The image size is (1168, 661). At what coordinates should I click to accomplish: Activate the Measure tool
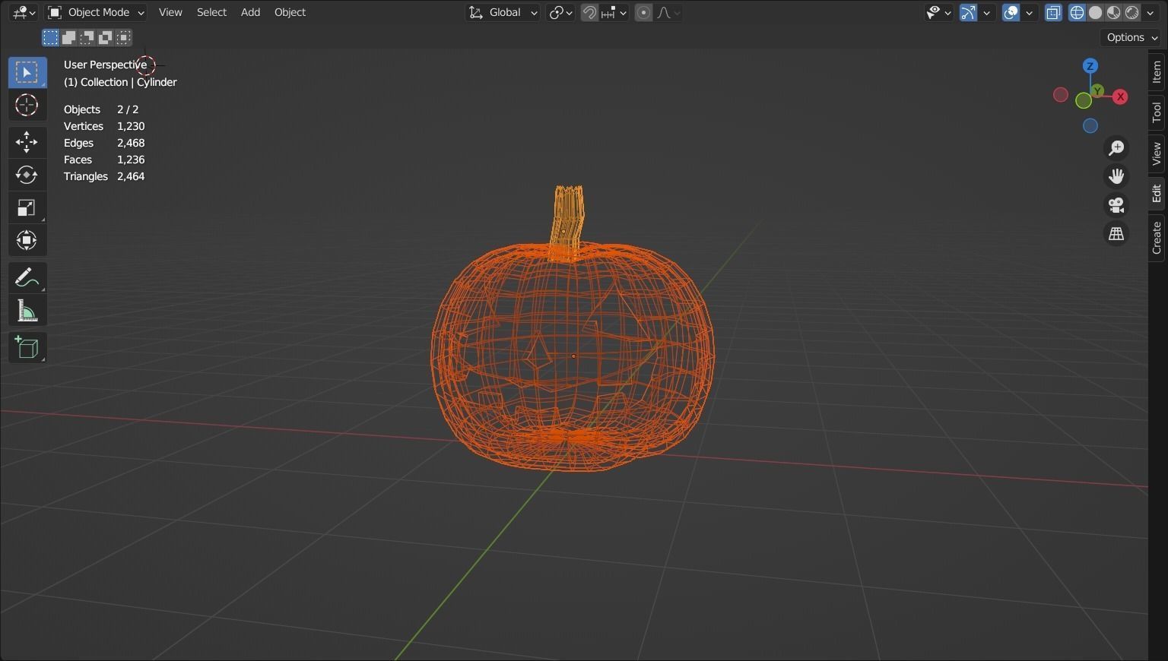tap(27, 309)
